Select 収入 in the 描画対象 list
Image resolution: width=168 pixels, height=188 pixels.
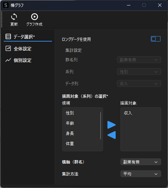(x=141, y=113)
